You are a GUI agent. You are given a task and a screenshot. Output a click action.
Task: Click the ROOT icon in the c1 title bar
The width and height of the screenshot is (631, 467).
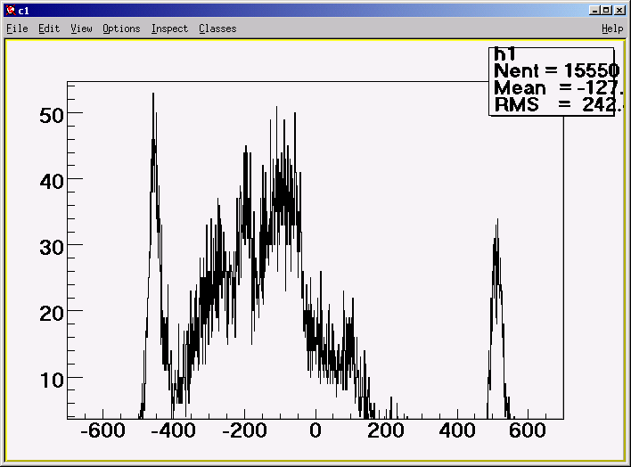click(x=12, y=11)
